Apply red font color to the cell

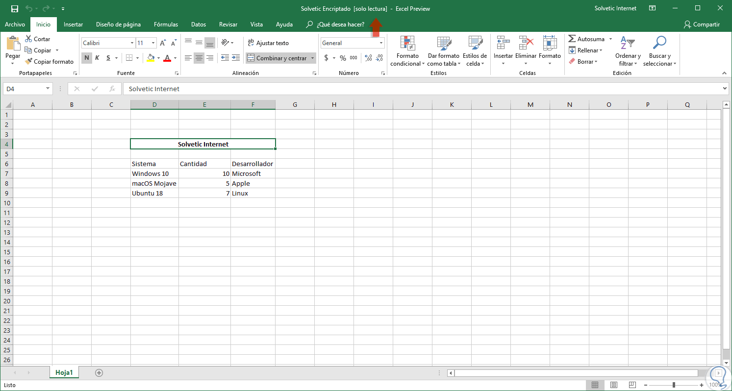point(167,58)
